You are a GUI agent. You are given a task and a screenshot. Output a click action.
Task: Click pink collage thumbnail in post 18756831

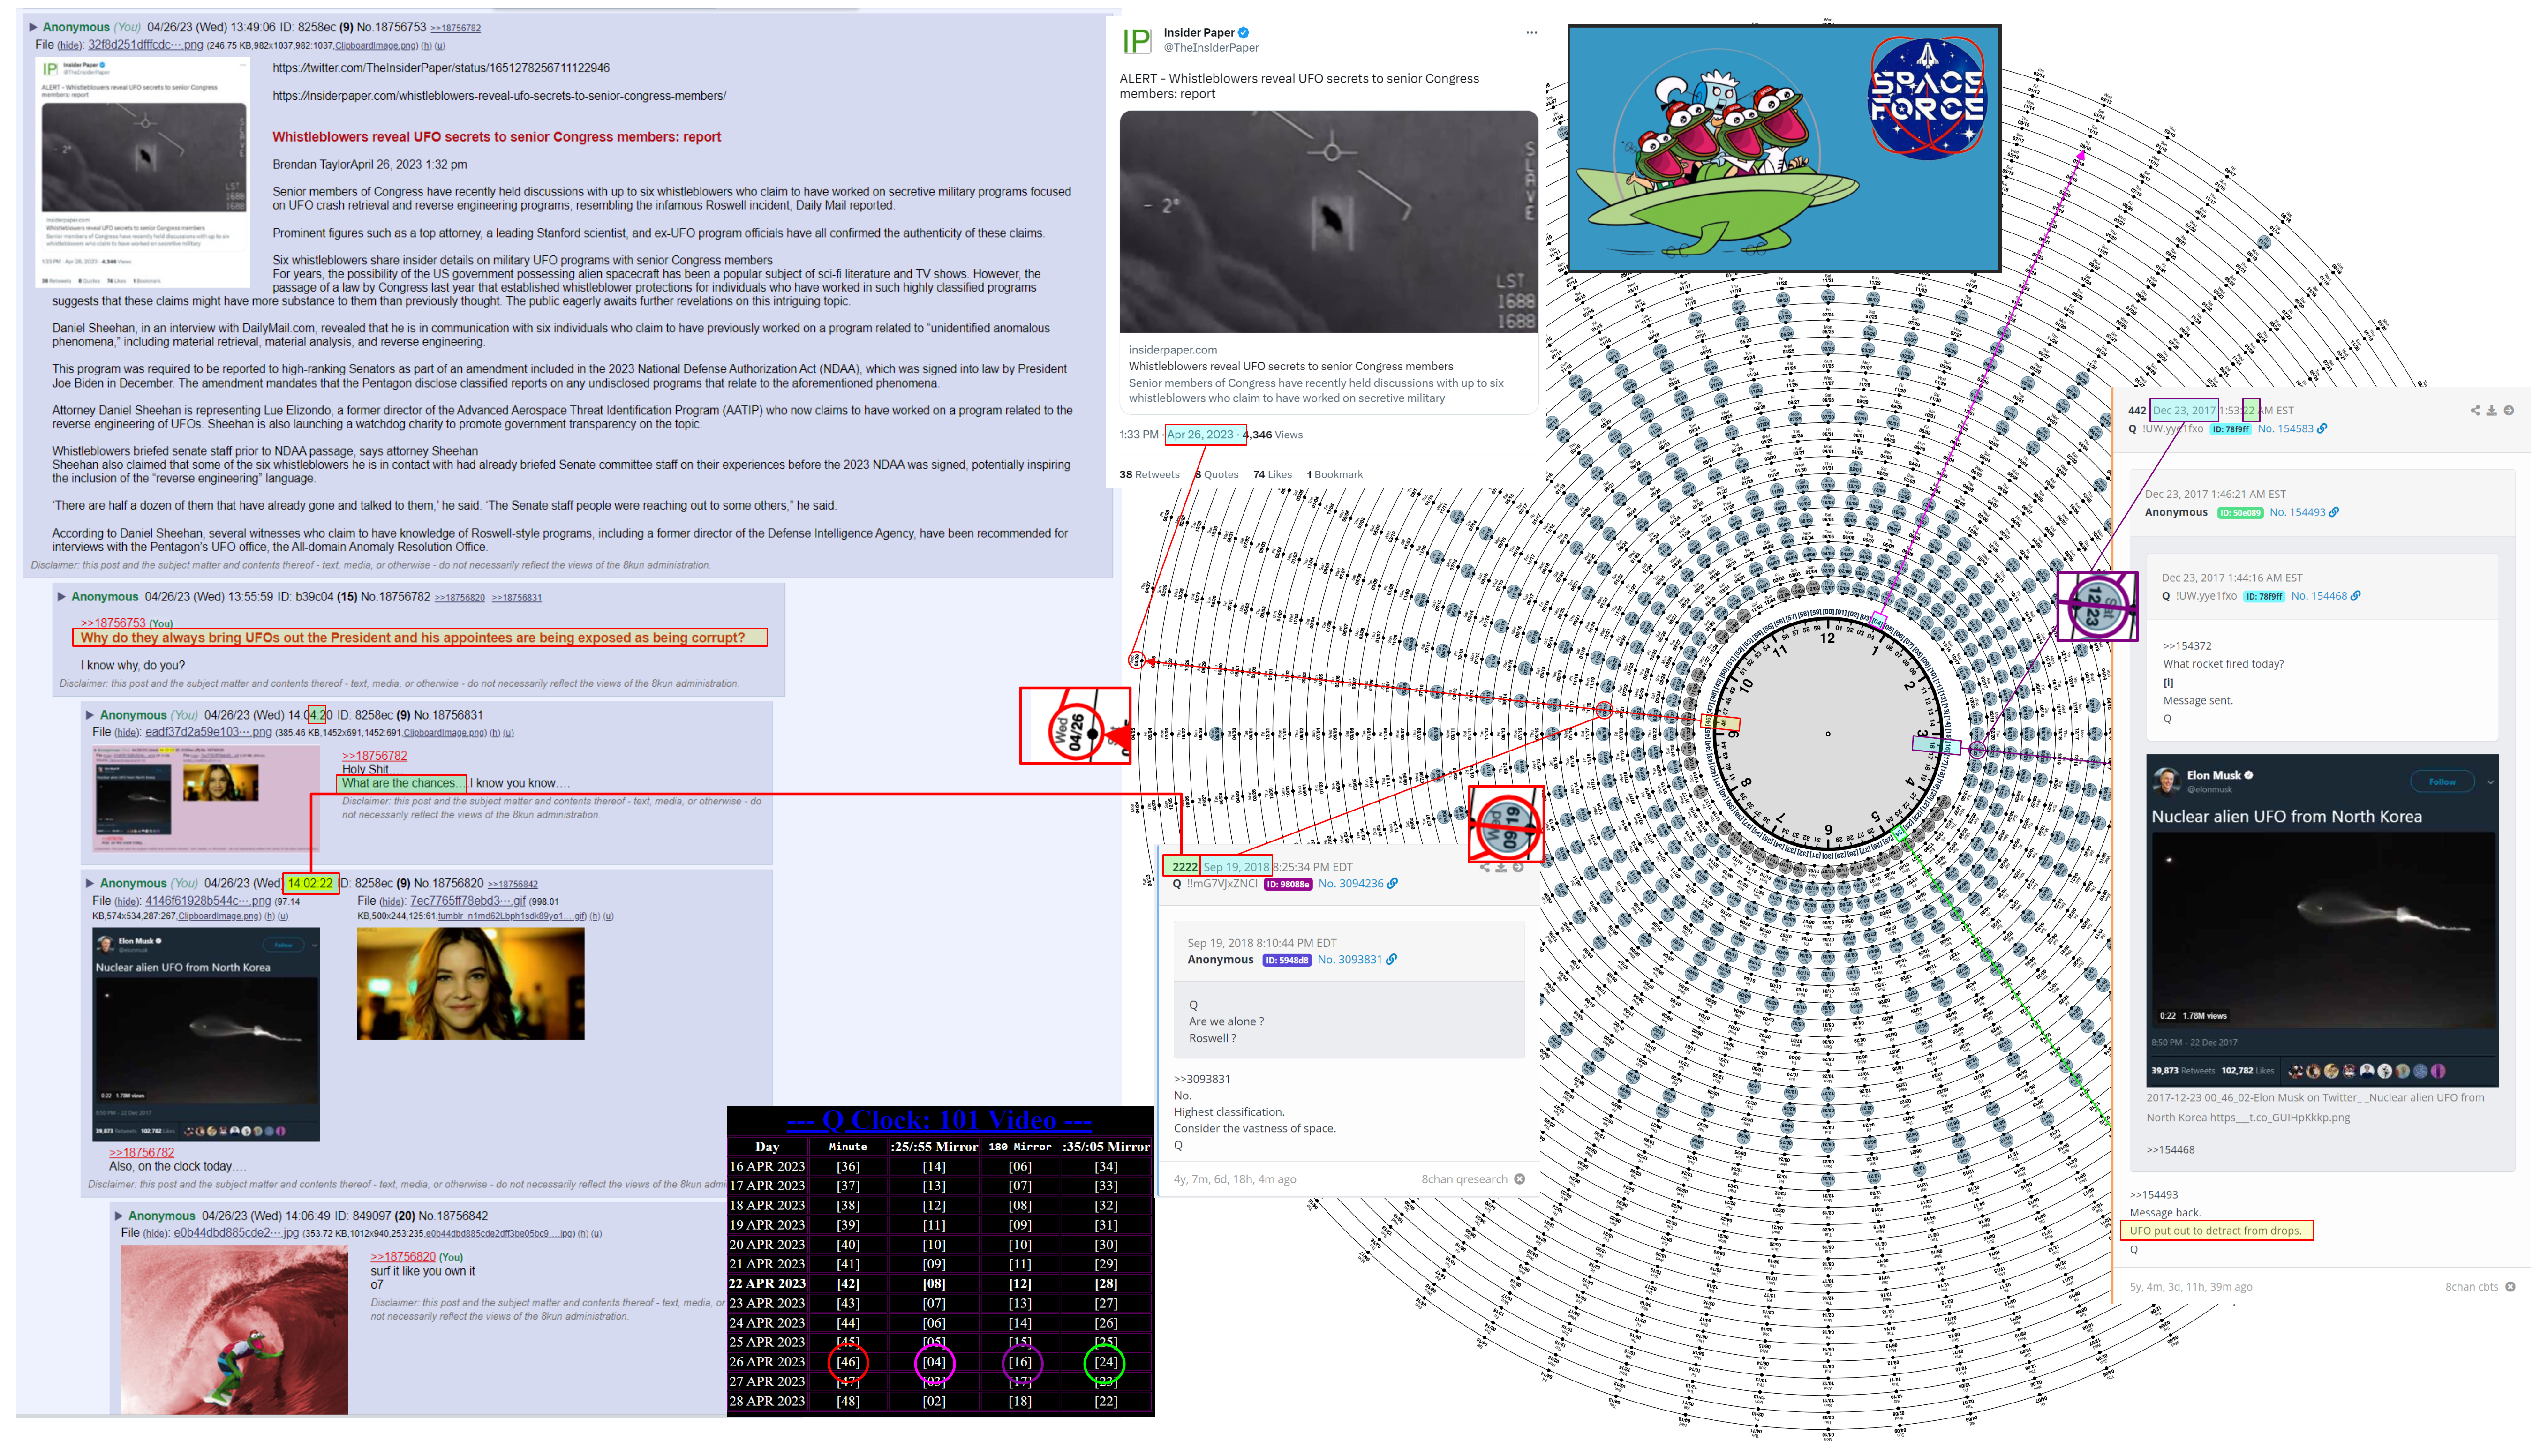point(206,799)
